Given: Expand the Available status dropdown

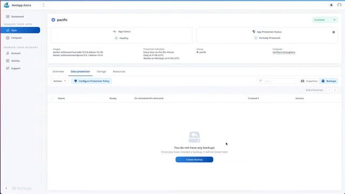Looking at the screenshot, I should coord(325,20).
